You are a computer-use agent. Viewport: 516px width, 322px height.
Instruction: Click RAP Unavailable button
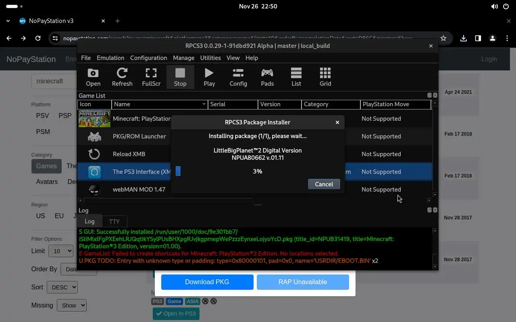coord(303,282)
